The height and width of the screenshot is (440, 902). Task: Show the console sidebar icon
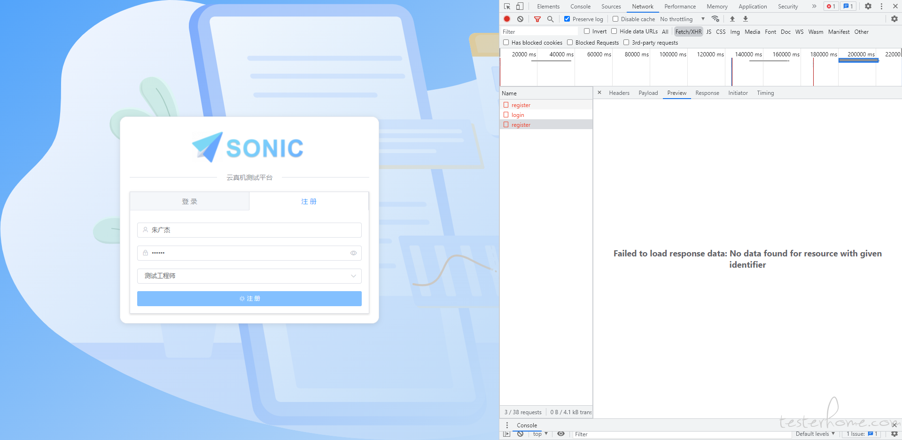click(506, 434)
